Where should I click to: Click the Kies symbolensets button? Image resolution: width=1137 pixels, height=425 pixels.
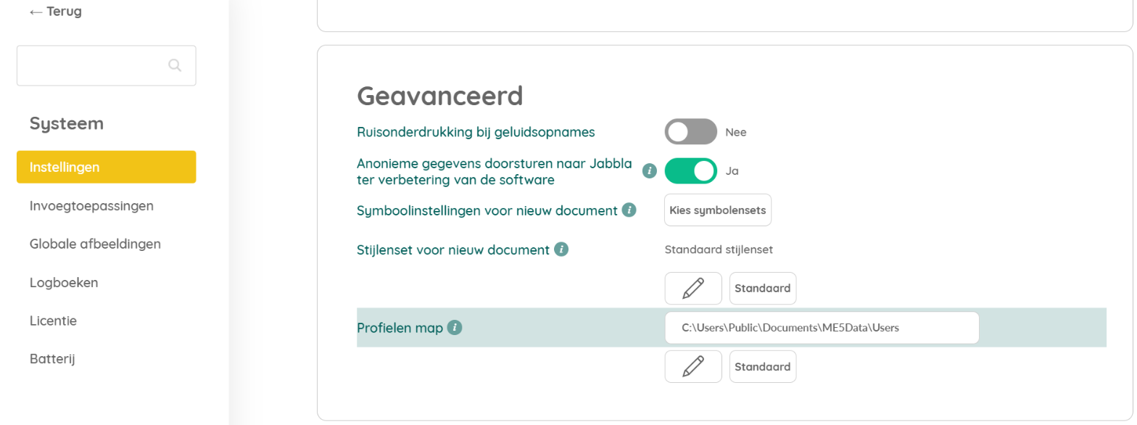coord(718,210)
